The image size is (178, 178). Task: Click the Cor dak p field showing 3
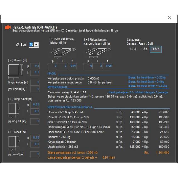point(53,66)
